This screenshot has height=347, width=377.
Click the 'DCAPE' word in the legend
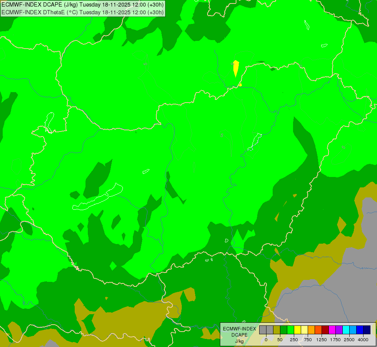point(240,335)
